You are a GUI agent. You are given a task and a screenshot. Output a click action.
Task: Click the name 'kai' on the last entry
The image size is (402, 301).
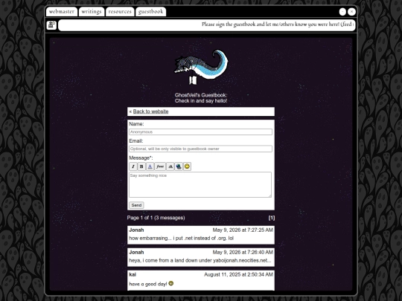pyautogui.click(x=133, y=275)
